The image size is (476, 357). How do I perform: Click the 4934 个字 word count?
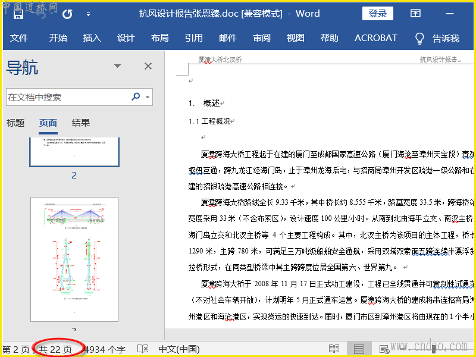105,349
